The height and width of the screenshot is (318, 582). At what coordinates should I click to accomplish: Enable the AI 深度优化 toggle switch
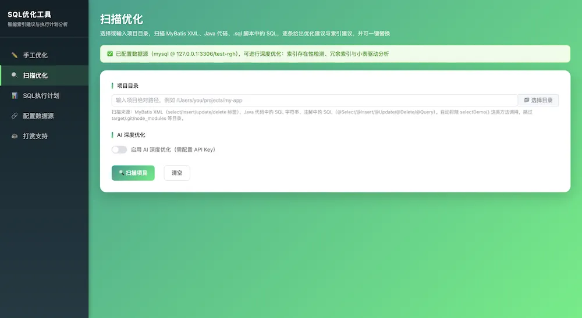(119, 149)
